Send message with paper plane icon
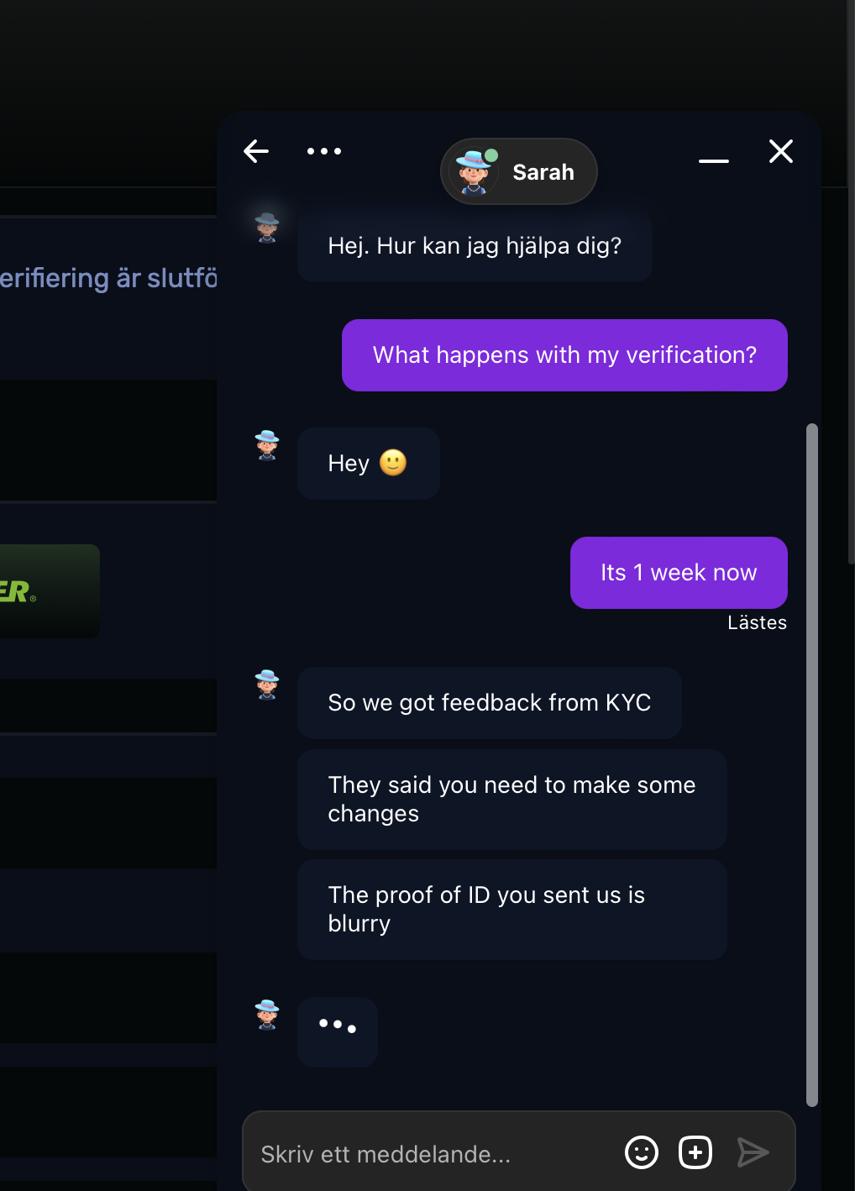The width and height of the screenshot is (855, 1191). (753, 1152)
